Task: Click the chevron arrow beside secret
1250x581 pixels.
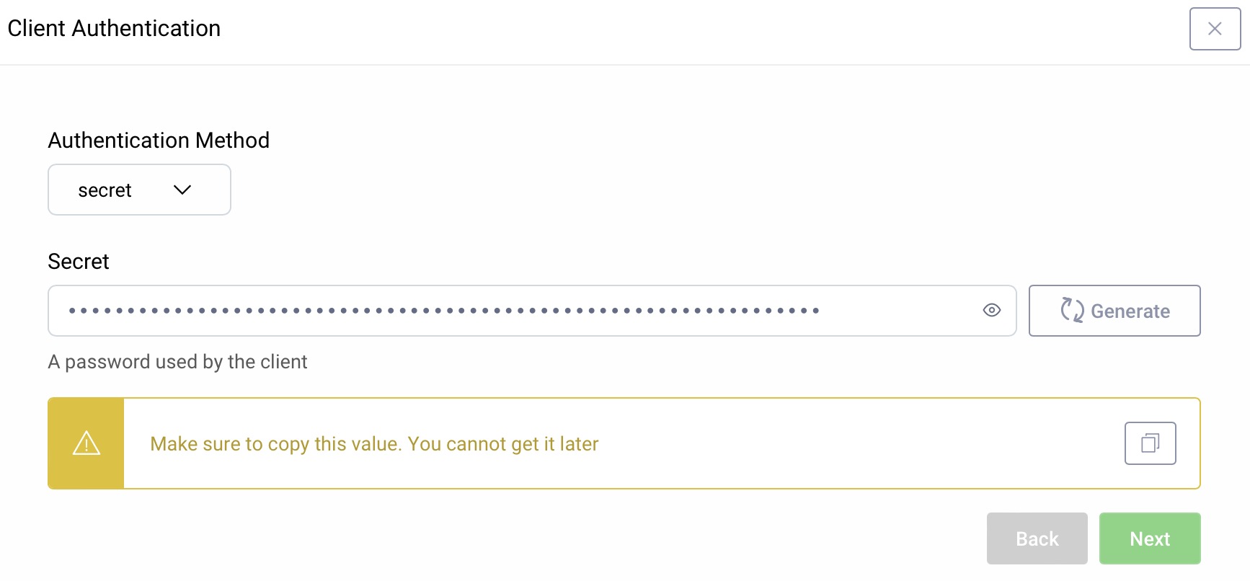Action: [x=182, y=190]
